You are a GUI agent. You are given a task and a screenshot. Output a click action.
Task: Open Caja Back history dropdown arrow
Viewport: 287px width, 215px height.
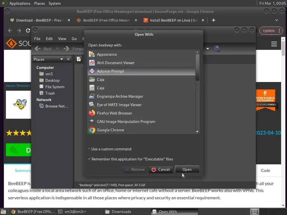57,49
